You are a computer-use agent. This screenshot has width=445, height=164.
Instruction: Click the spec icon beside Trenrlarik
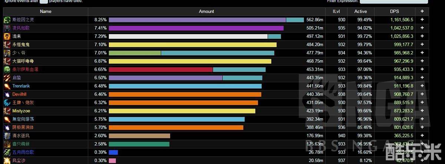pos(7,86)
